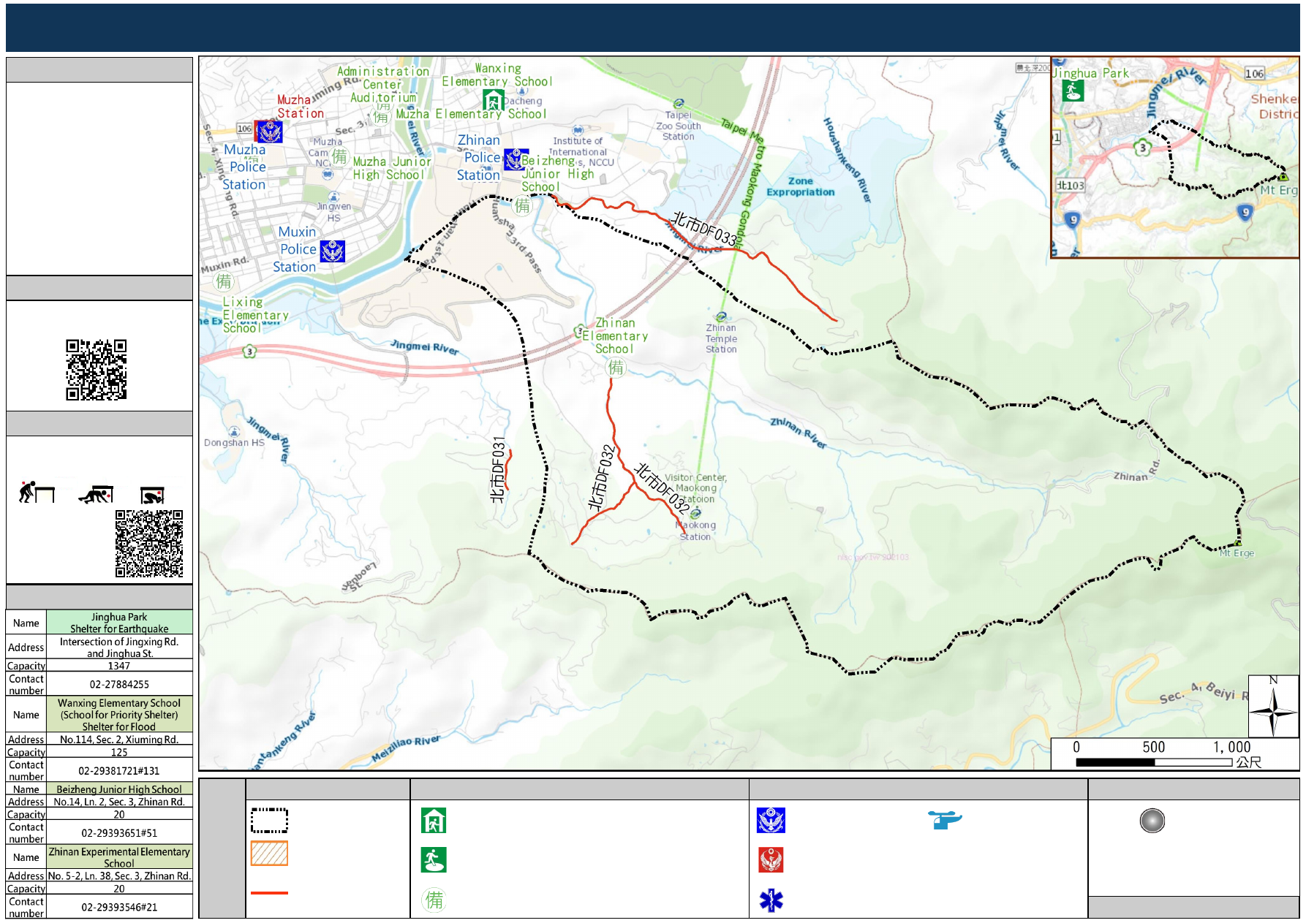1306x923 pixels.
Task: Select address 'No. 5-2, Ln. 38, Sec. 3, Zhinan Rd.'
Action: [x=119, y=875]
